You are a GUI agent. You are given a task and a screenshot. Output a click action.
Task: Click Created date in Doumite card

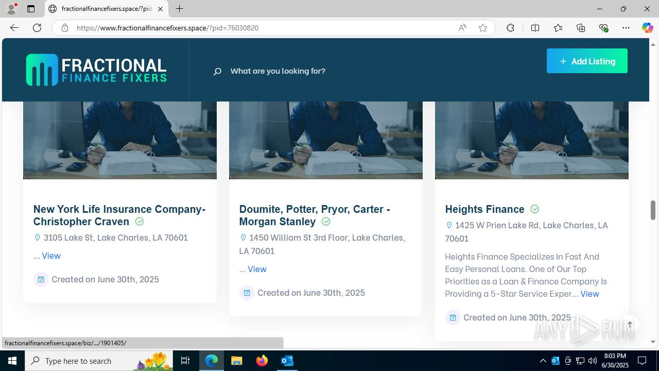311,293
